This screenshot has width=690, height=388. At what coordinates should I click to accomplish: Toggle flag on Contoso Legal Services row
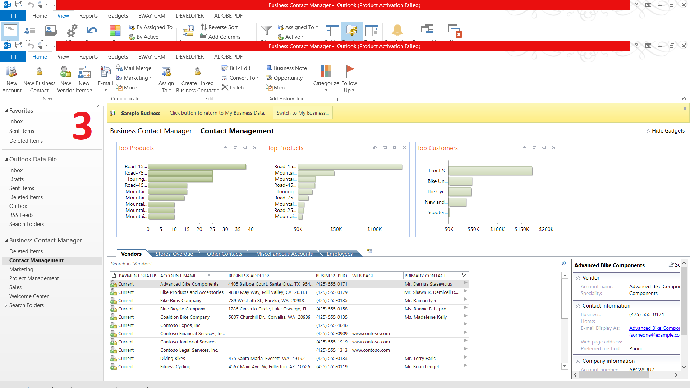465,350
